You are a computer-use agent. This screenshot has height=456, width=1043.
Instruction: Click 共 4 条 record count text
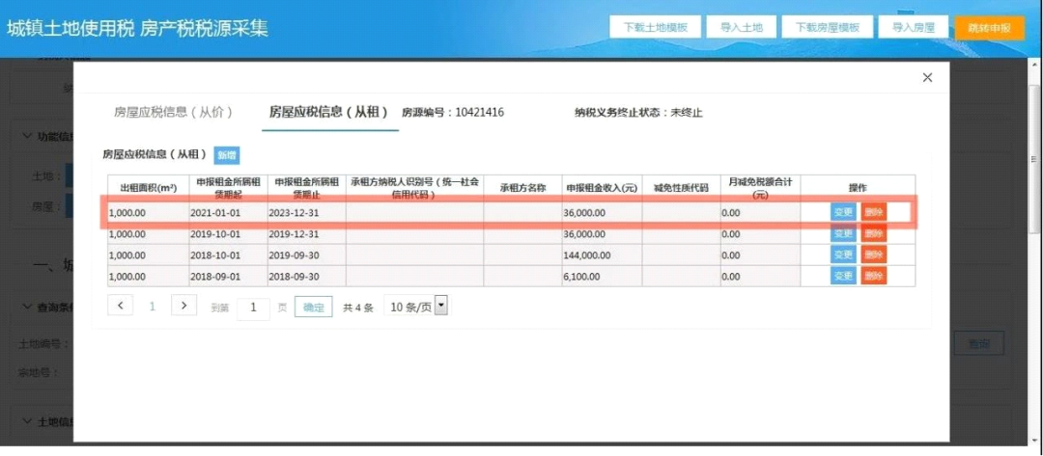(358, 308)
